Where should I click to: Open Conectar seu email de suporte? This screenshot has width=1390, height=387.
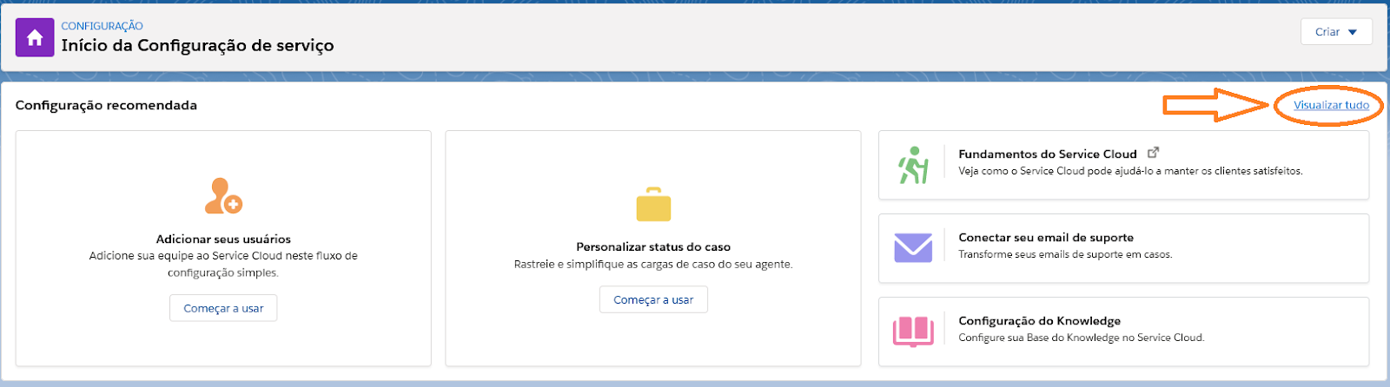tap(1046, 237)
